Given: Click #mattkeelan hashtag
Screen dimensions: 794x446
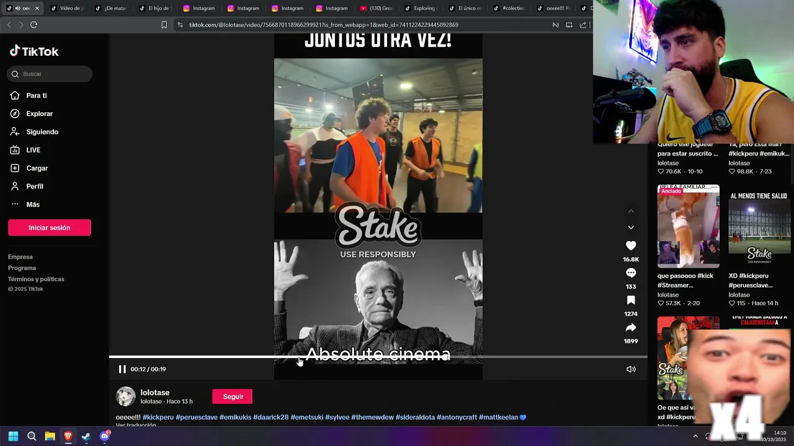Looking at the screenshot, I should click(499, 418).
